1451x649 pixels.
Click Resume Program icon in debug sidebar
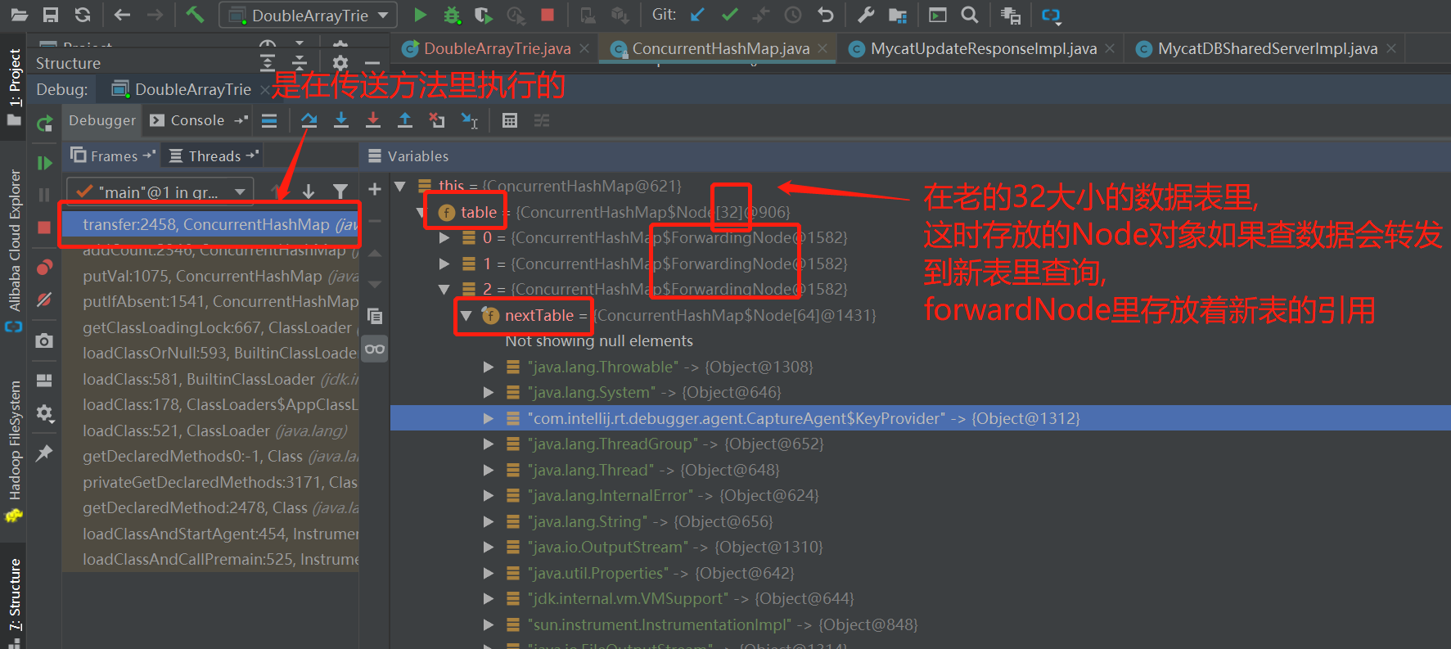[x=44, y=163]
